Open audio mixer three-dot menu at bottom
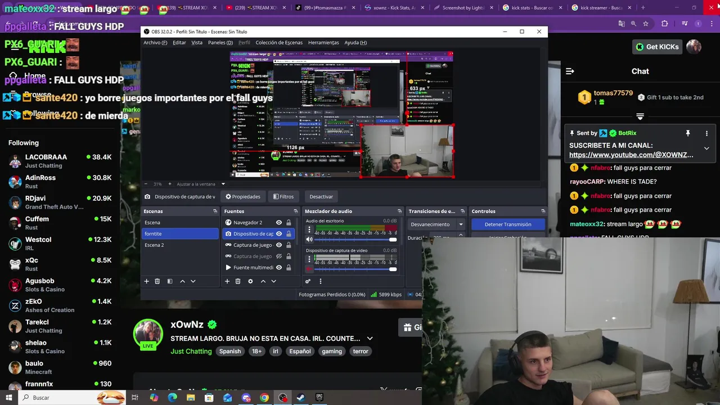 pyautogui.click(x=321, y=281)
